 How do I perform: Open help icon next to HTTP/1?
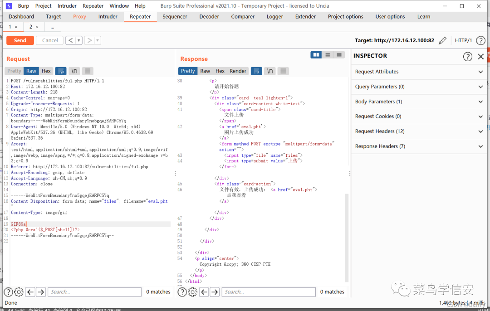[x=480, y=40]
